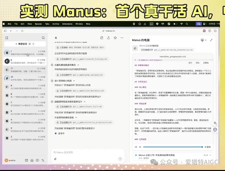Collapse the 创建游戏视觉风格和美学设计 step

click(85, 102)
